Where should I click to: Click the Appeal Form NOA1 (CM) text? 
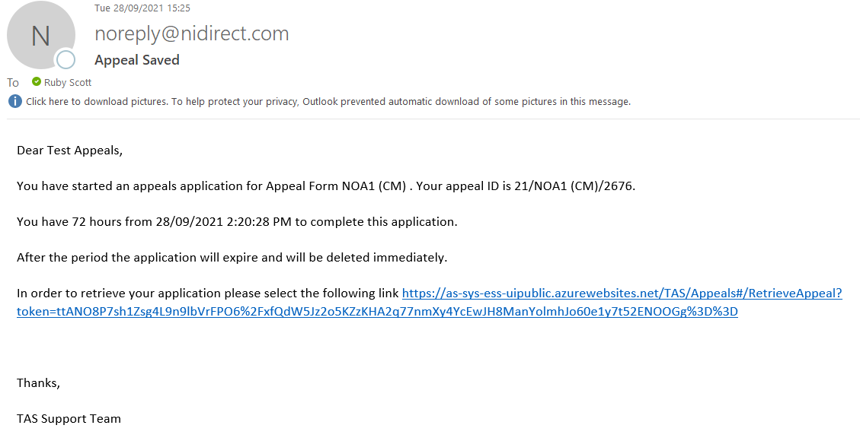click(336, 186)
